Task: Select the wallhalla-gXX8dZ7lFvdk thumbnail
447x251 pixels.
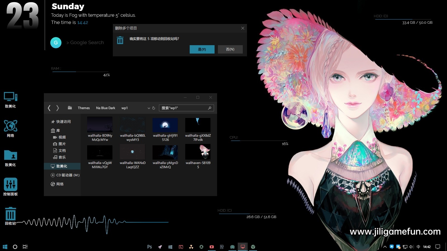Action: [x=198, y=125]
